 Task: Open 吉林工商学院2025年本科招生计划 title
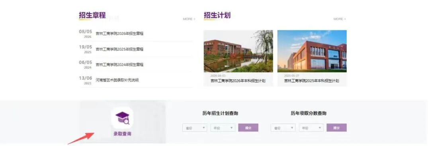pyautogui.click(x=311, y=81)
